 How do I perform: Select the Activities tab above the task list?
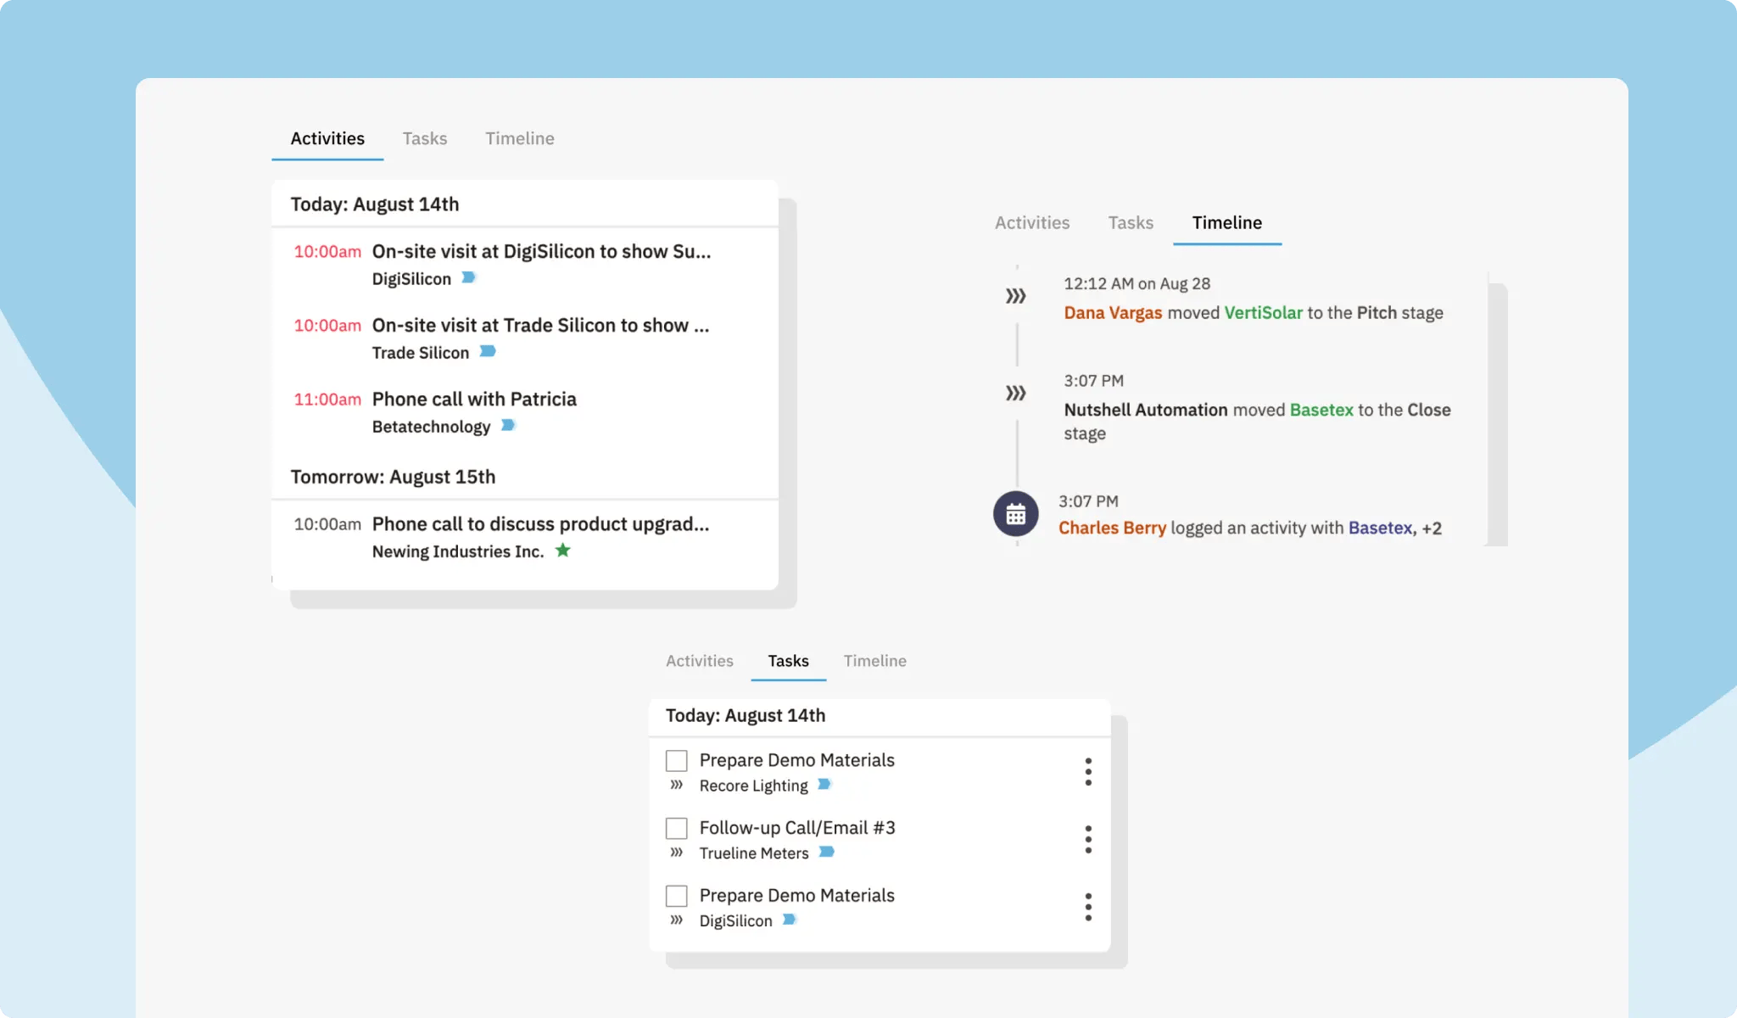click(699, 661)
